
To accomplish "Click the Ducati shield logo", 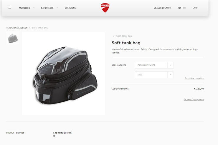I will tap(105, 8).
